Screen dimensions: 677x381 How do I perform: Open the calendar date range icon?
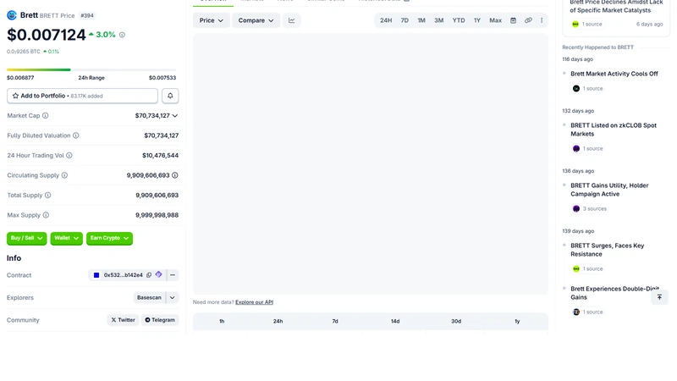[x=513, y=20]
